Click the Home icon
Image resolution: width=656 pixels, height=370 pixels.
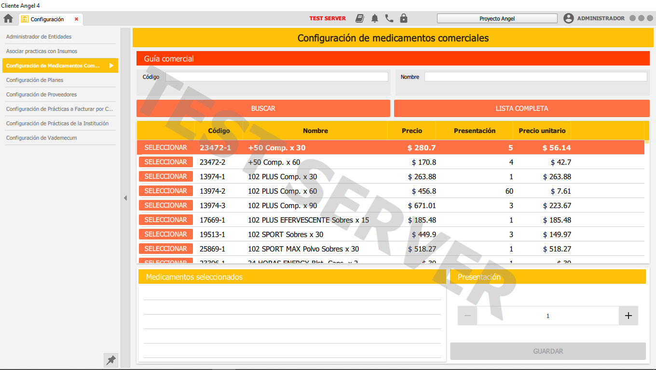pyautogui.click(x=8, y=18)
